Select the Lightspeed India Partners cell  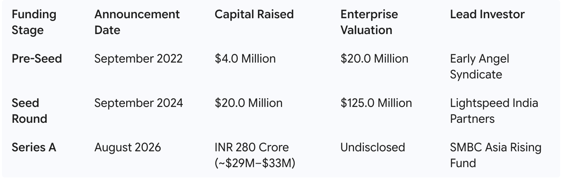coord(494,111)
